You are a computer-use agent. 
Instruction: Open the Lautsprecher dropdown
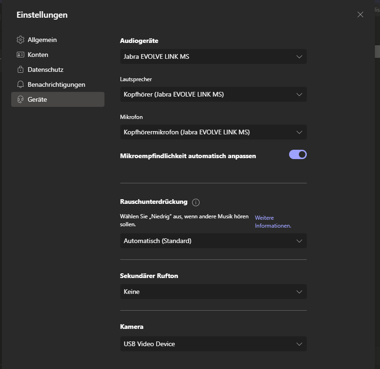point(213,94)
